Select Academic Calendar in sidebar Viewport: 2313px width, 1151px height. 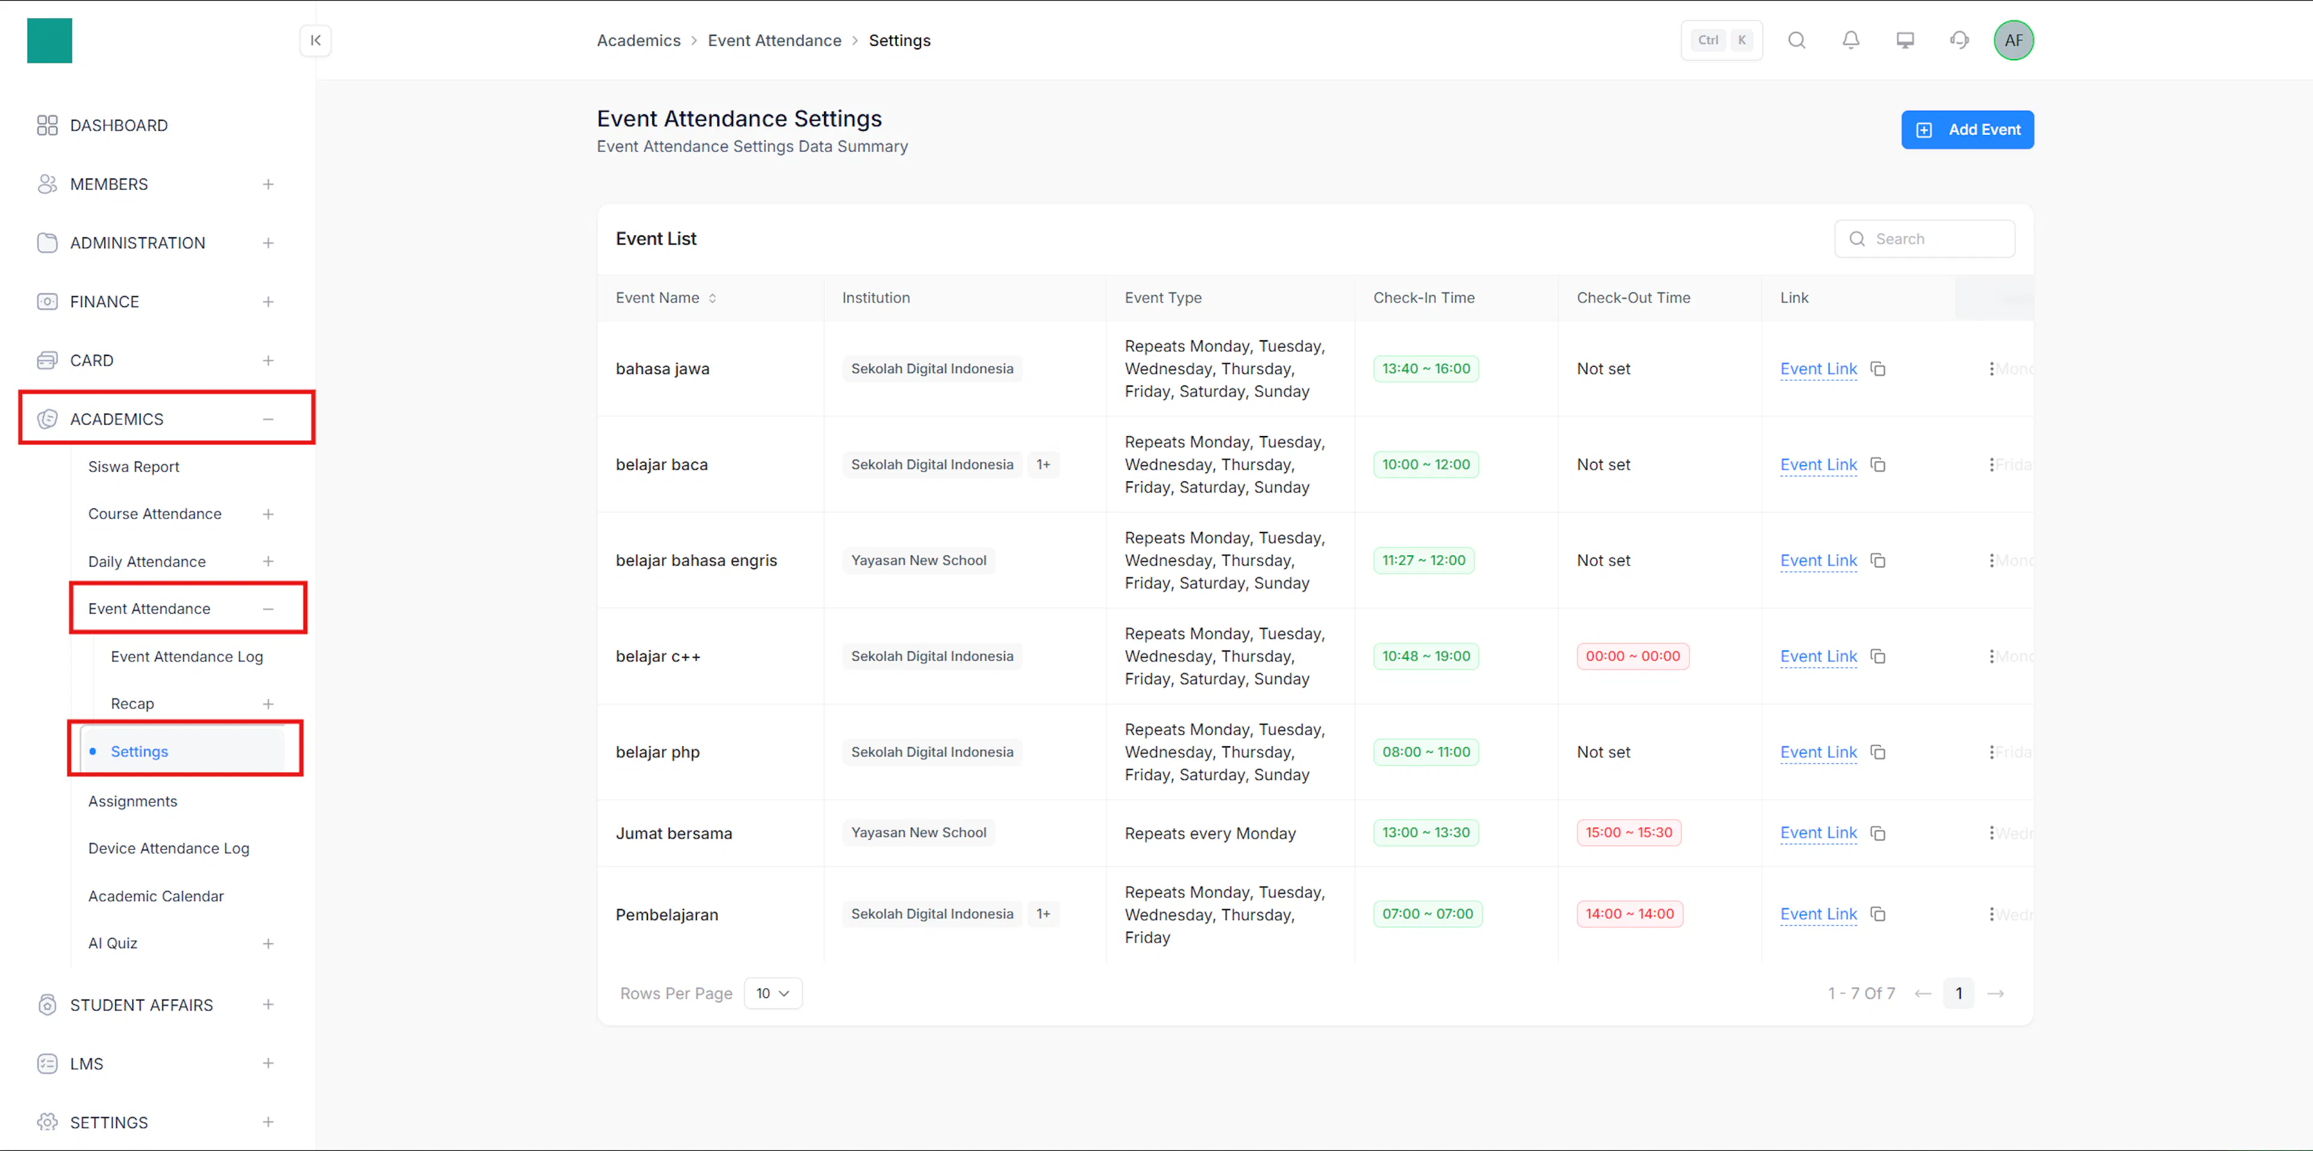pyautogui.click(x=156, y=896)
